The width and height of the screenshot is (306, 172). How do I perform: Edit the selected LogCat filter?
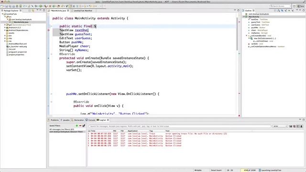(84, 126)
